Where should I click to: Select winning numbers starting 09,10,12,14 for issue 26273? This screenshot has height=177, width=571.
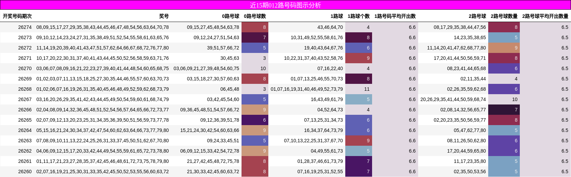(102, 37)
